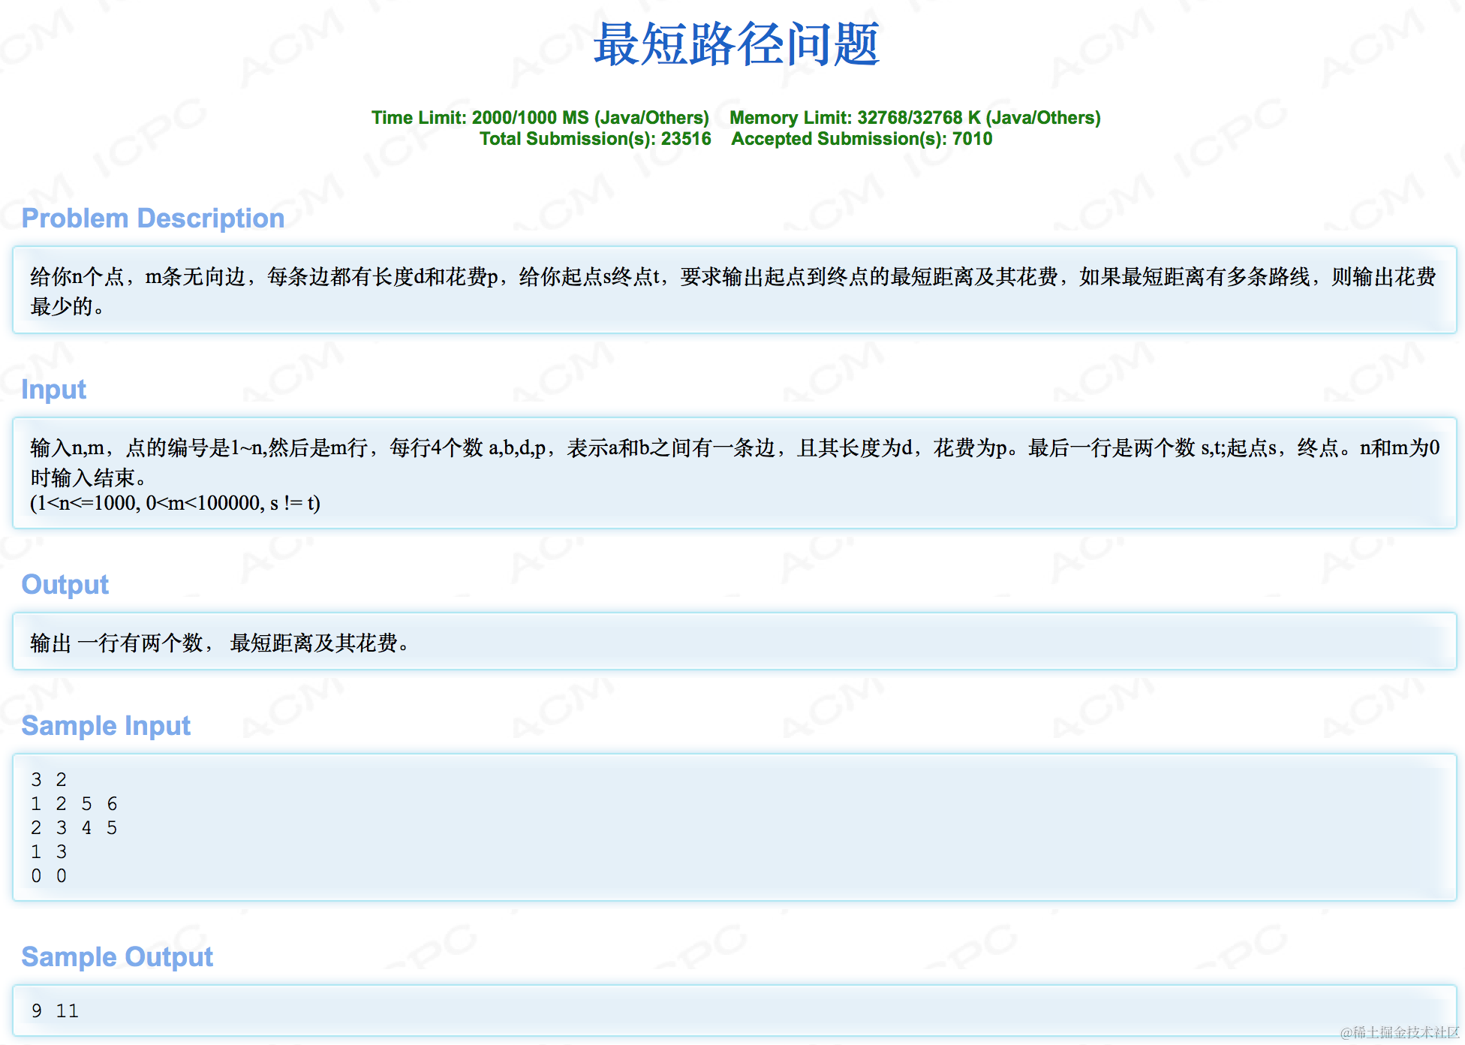Click the Sample Output heading
The height and width of the screenshot is (1045, 1465).
pyautogui.click(x=117, y=957)
